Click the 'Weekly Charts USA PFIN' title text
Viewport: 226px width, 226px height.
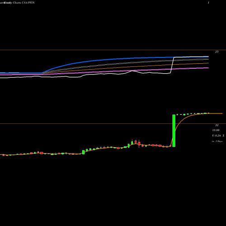[x=19, y=3]
